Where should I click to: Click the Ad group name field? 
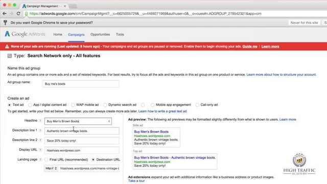81,84
